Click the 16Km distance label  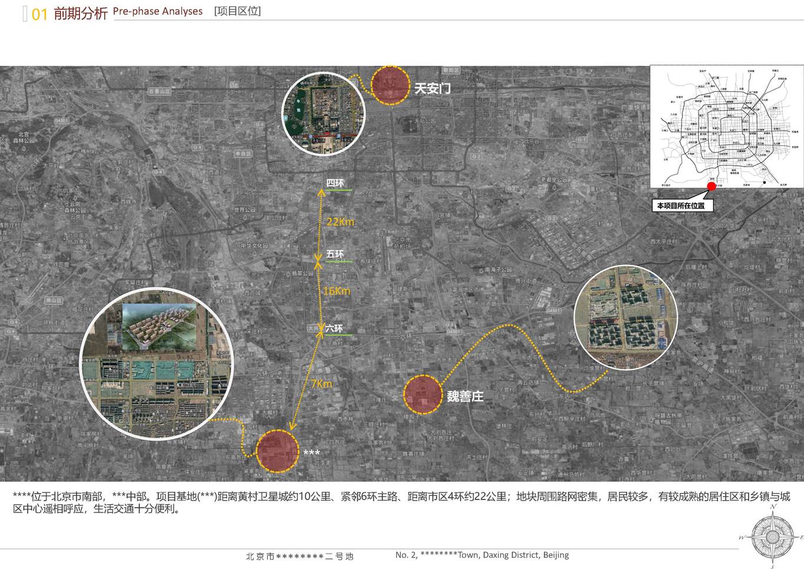[337, 291]
